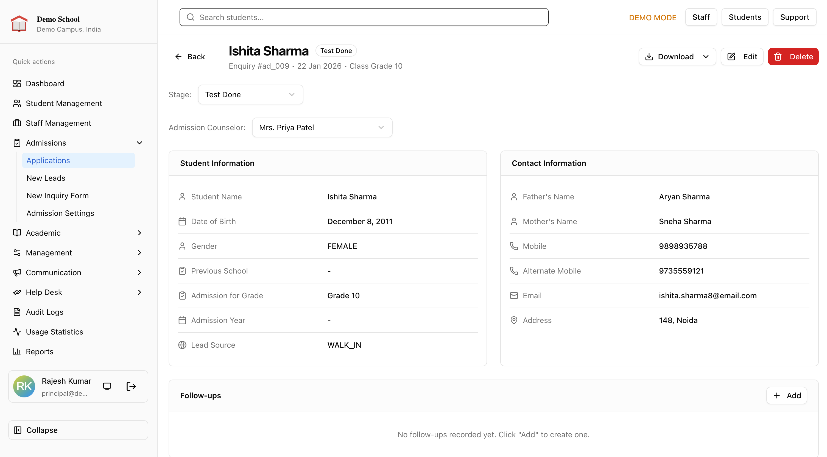
Task: Collapse the Admissions section chevron
Action: pyautogui.click(x=139, y=143)
